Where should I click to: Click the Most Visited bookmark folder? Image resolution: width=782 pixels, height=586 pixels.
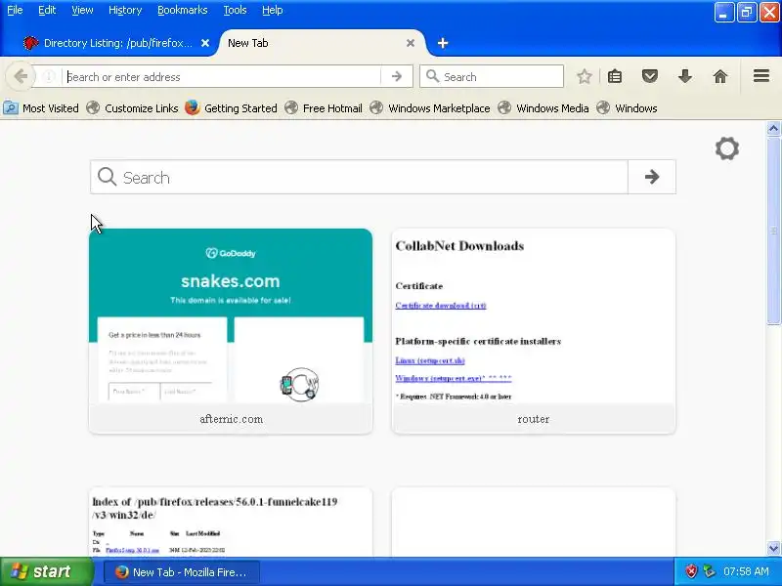point(41,108)
